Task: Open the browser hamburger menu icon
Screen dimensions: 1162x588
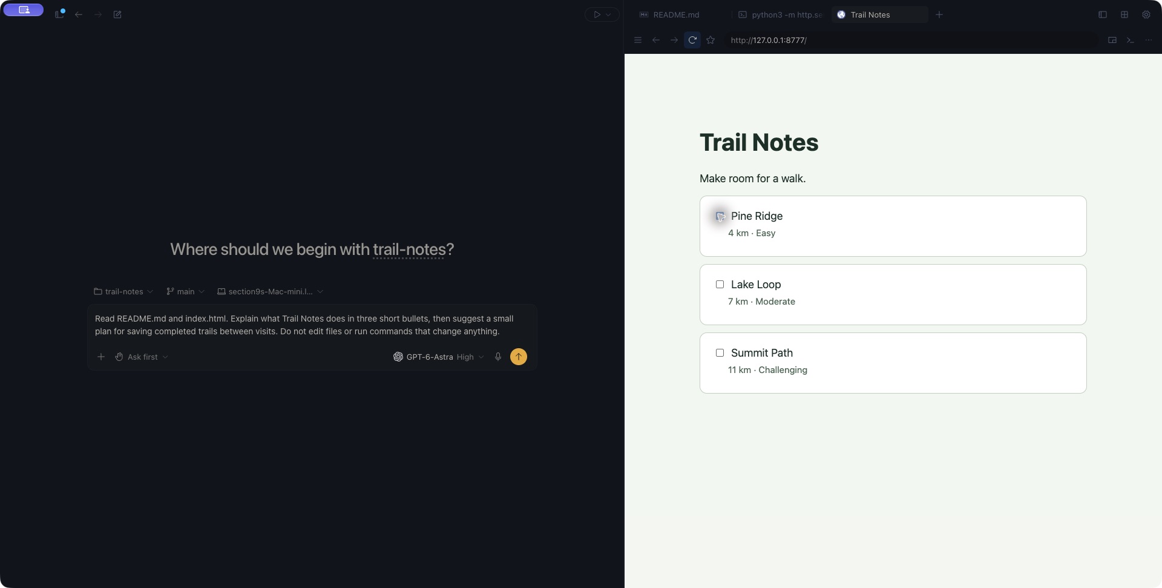Action: pyautogui.click(x=637, y=40)
